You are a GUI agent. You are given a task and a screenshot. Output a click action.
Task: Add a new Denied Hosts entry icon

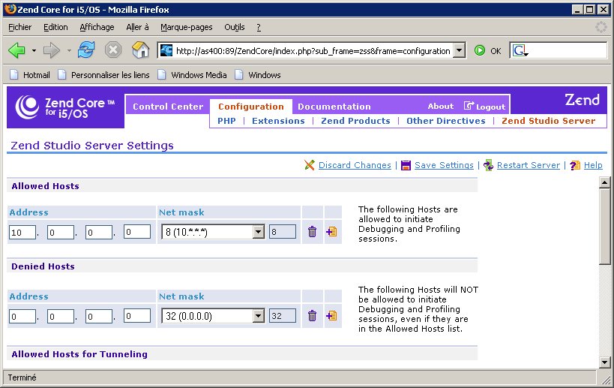tap(331, 315)
